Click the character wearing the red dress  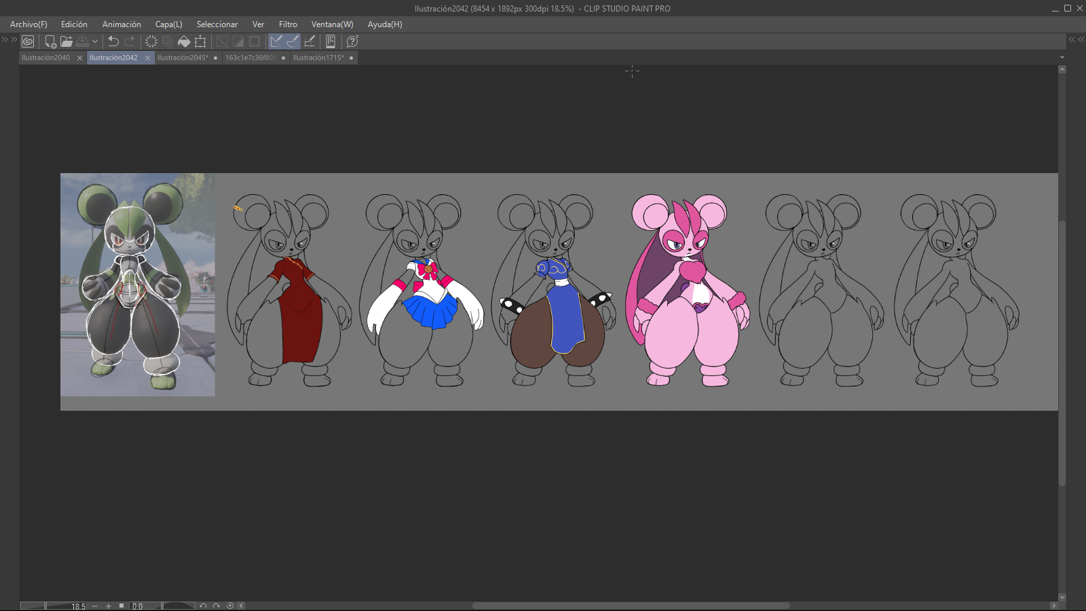click(x=289, y=291)
